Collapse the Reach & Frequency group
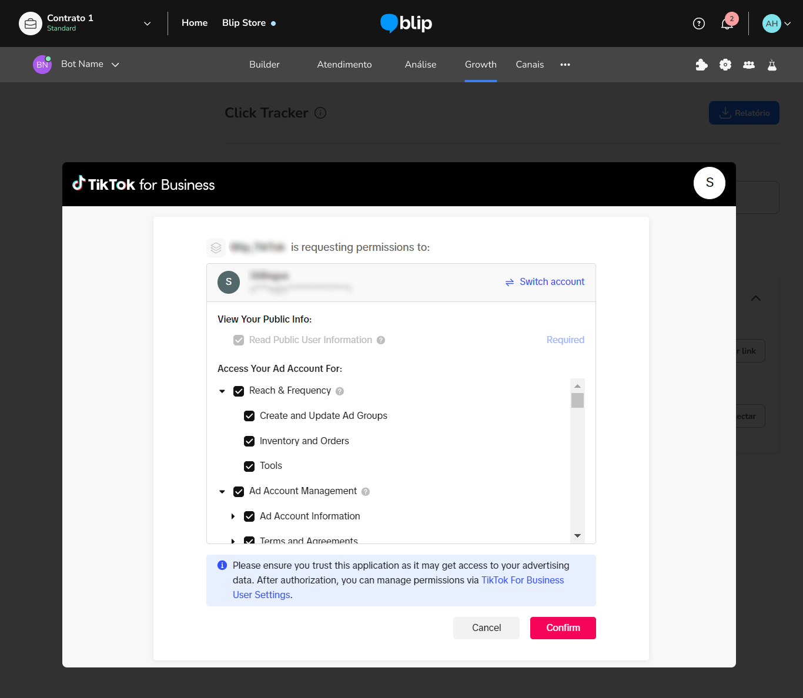This screenshot has height=698, width=803. click(x=222, y=391)
